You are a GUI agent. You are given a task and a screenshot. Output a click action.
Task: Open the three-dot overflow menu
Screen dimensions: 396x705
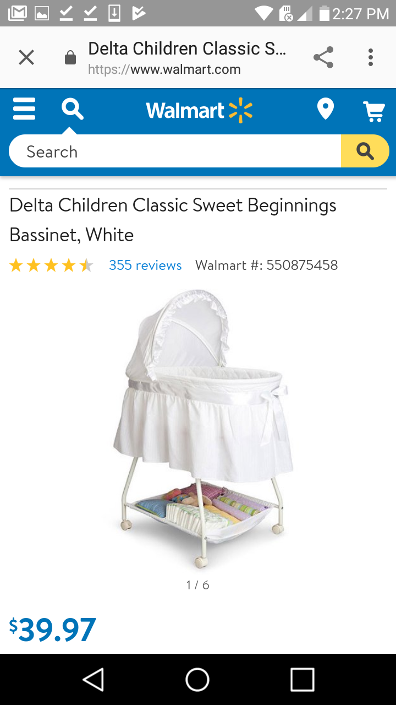pyautogui.click(x=371, y=57)
